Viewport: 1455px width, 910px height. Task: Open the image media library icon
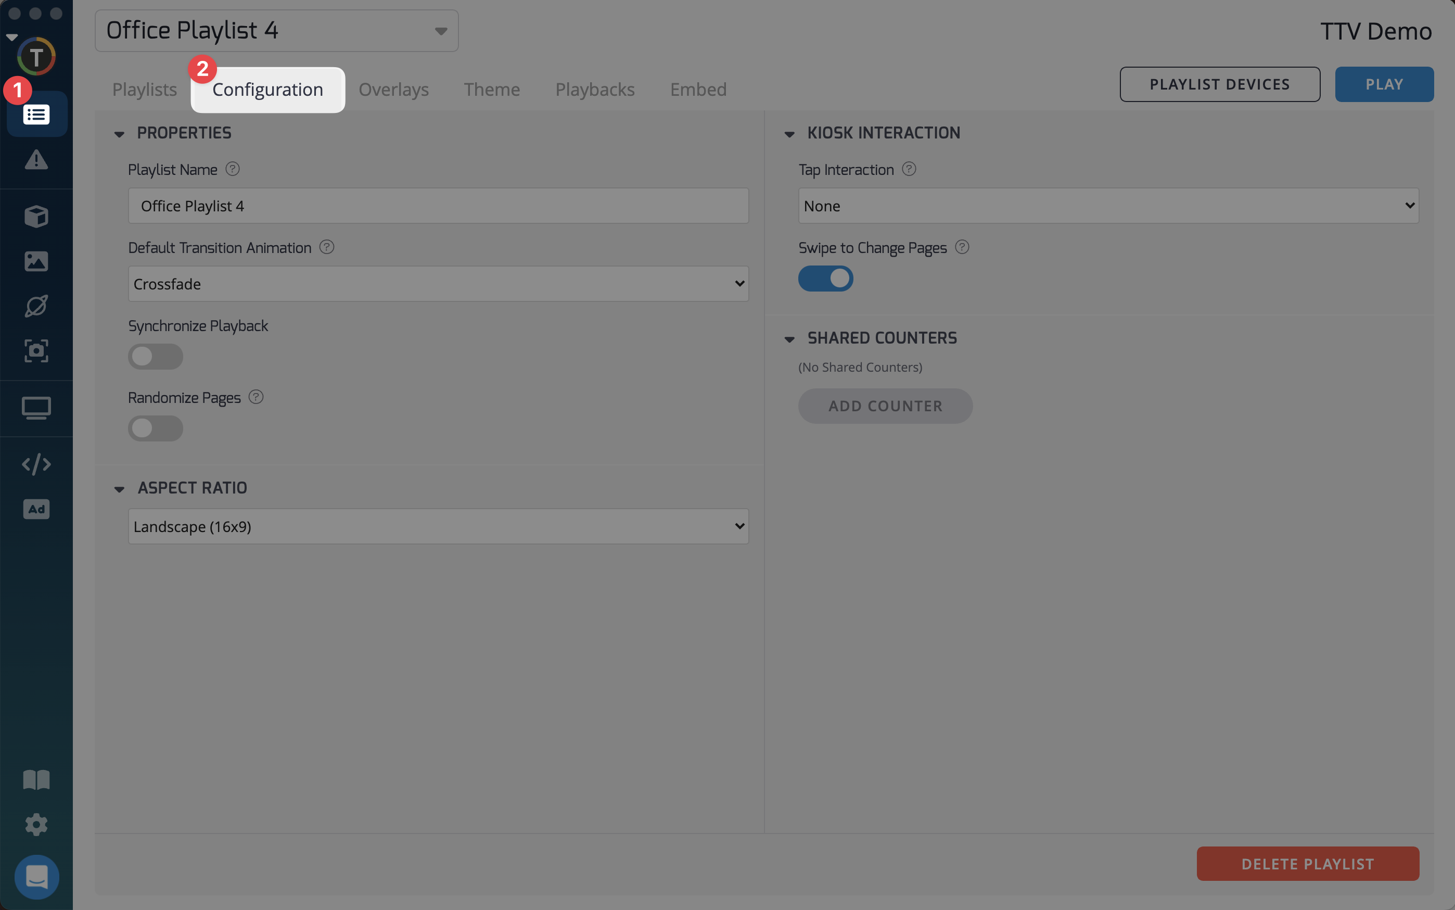tap(36, 261)
